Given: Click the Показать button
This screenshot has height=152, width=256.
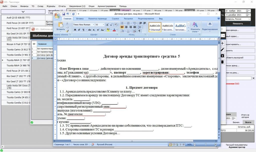Looking at the screenshot, I should (x=238, y=23).
